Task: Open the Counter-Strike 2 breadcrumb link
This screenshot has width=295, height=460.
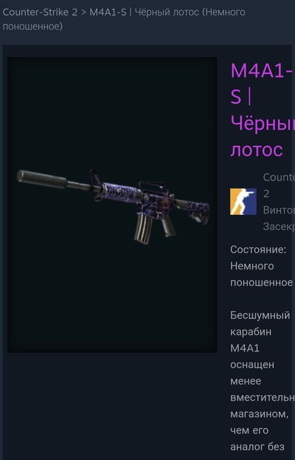Action: [40, 12]
